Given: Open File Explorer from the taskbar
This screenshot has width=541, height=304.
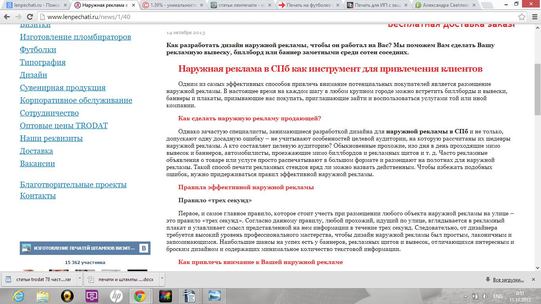Looking at the screenshot, I should (42, 296).
